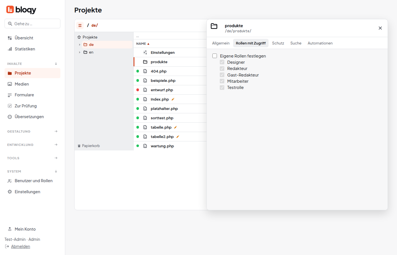This screenshot has width=397, height=255.
Task: Expand the de folder in the tree
Action: click(80, 44)
